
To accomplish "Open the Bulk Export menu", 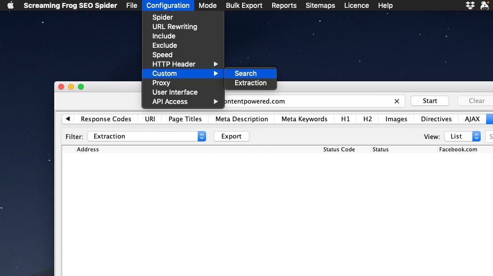I will tap(244, 5).
